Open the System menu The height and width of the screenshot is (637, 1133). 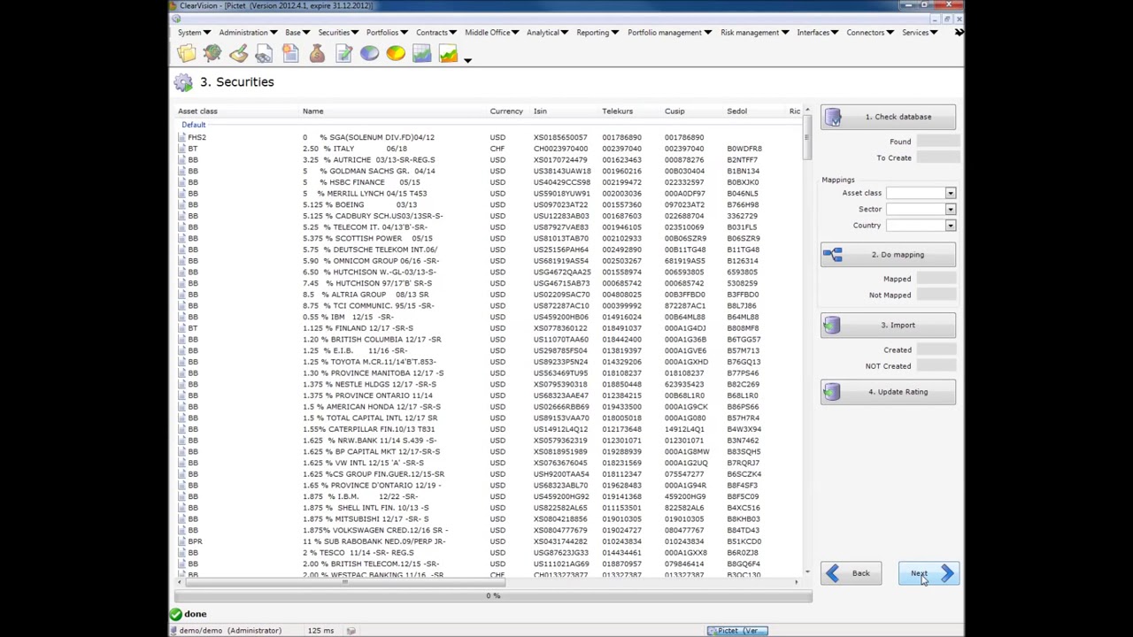[x=194, y=33]
